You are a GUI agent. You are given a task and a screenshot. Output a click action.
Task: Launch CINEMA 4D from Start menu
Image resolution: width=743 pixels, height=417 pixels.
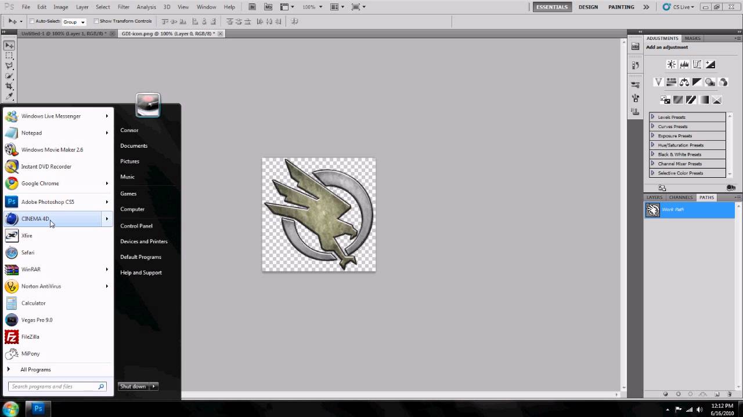click(x=52, y=219)
